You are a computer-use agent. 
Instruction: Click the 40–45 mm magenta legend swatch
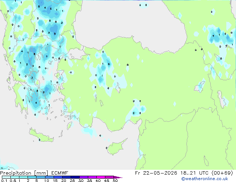[x=101, y=177]
